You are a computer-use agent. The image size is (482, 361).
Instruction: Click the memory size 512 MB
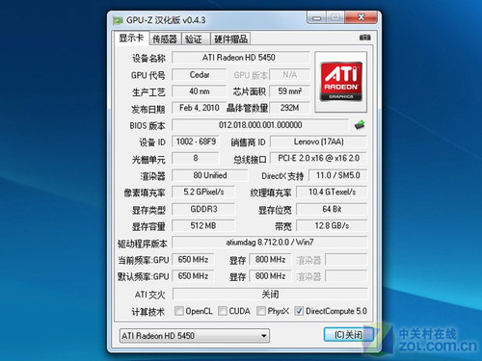(x=203, y=226)
